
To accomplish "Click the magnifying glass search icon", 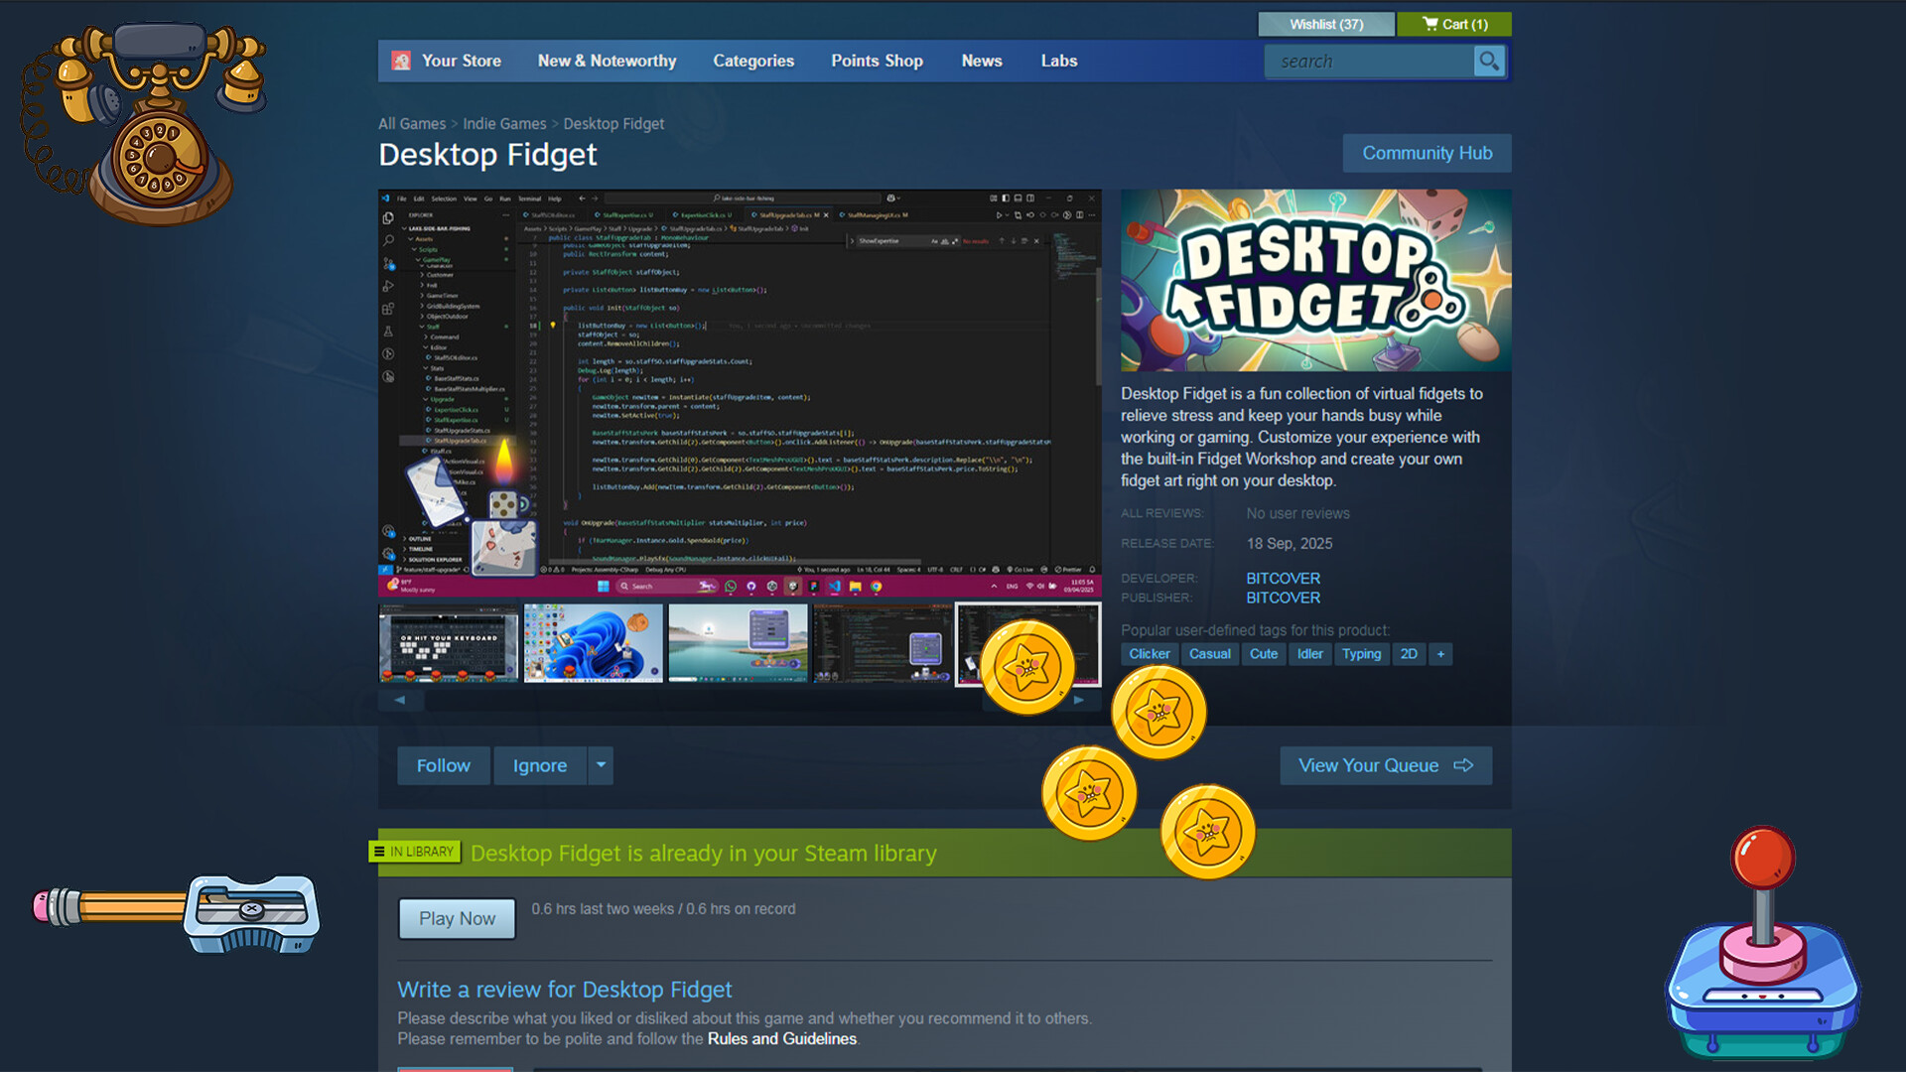I will point(1489,61).
